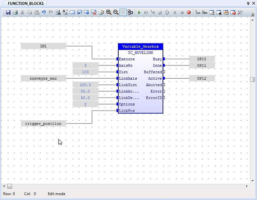Click the LinkAc value 50.0
The width and height of the screenshot is (257, 200).
(x=85, y=91)
